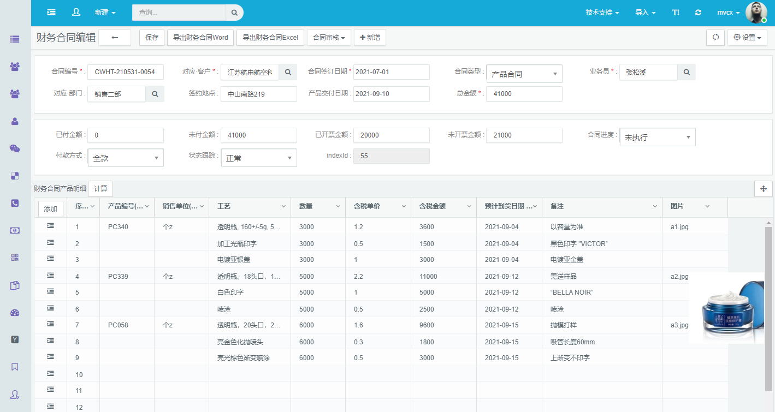Click the 新增 button
The image size is (775, 412).
(x=370, y=38)
